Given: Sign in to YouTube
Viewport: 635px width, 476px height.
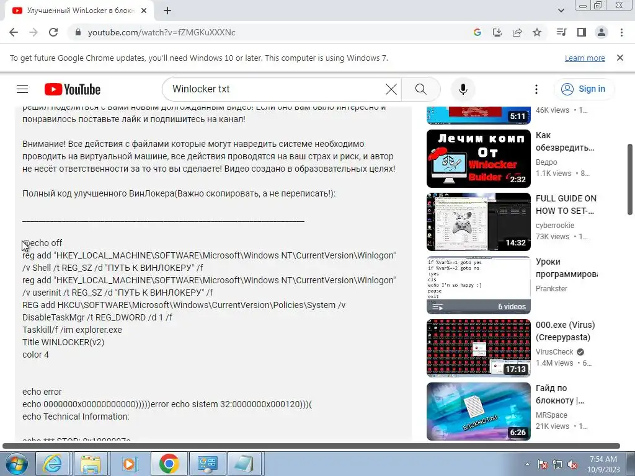Looking at the screenshot, I should [584, 89].
